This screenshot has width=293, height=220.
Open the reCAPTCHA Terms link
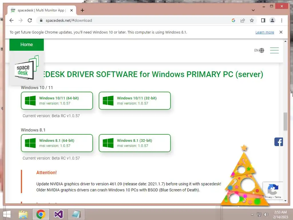pos(278,197)
